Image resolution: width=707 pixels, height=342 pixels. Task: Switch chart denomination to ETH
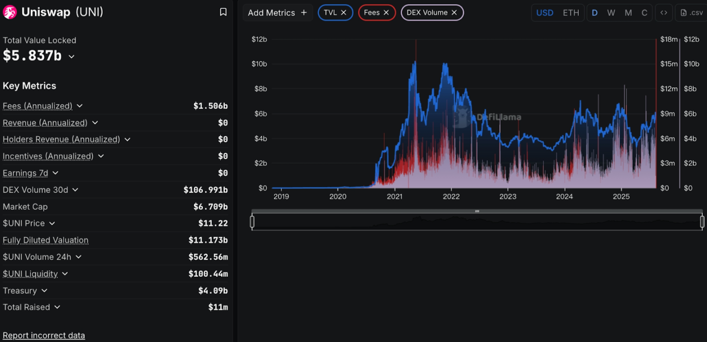tap(571, 13)
